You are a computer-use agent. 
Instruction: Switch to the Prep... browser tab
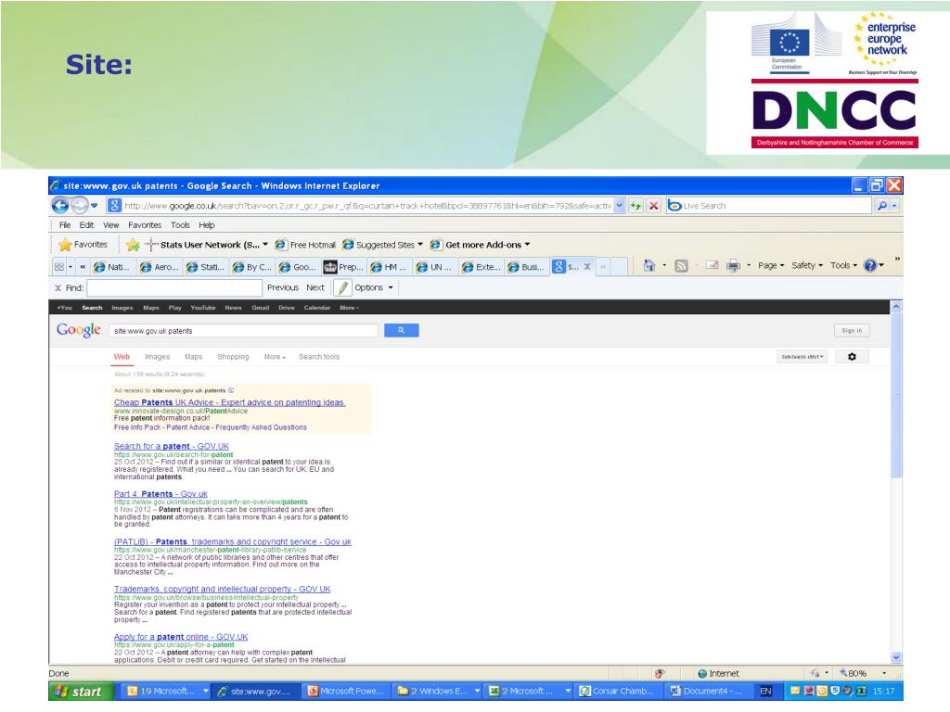tap(345, 266)
